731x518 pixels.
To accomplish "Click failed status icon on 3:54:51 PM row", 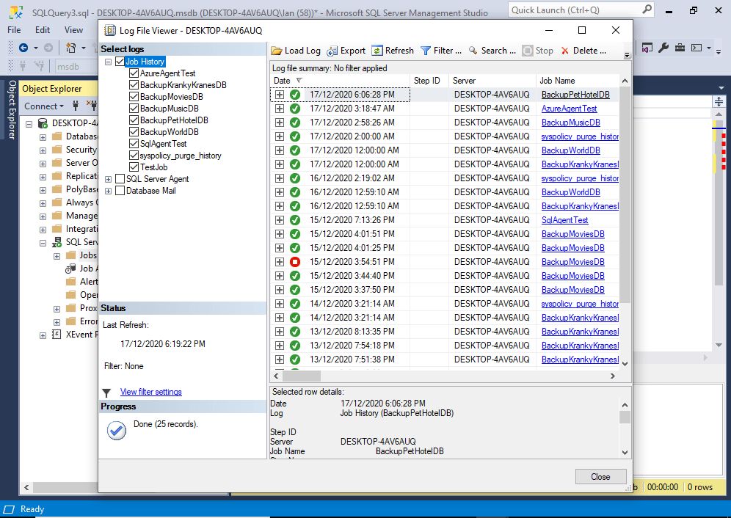I will (294, 262).
